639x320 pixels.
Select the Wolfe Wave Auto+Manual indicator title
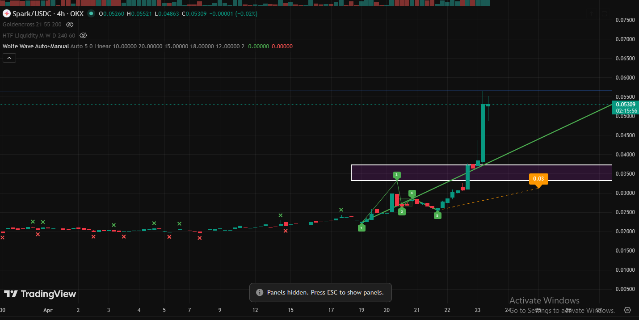[35, 46]
